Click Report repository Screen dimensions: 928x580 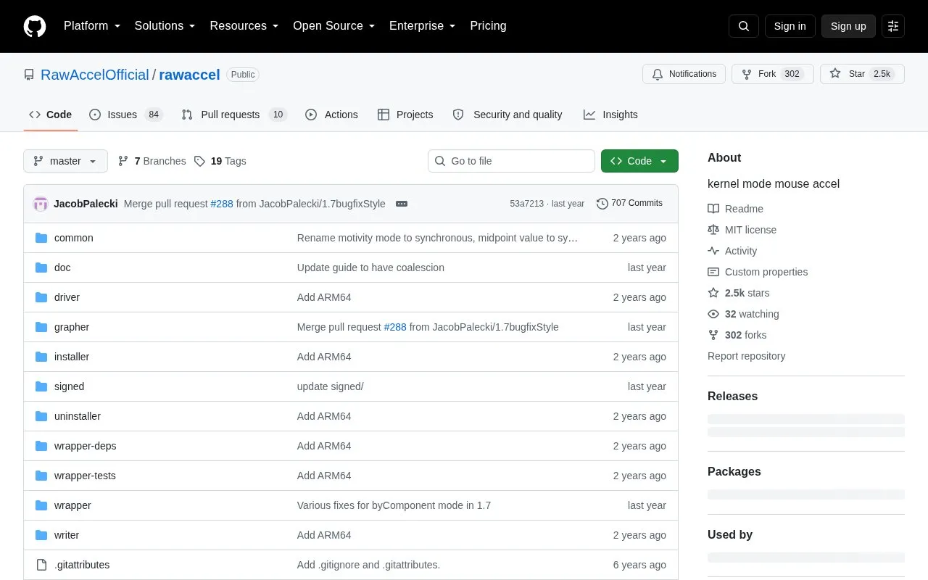(746, 356)
